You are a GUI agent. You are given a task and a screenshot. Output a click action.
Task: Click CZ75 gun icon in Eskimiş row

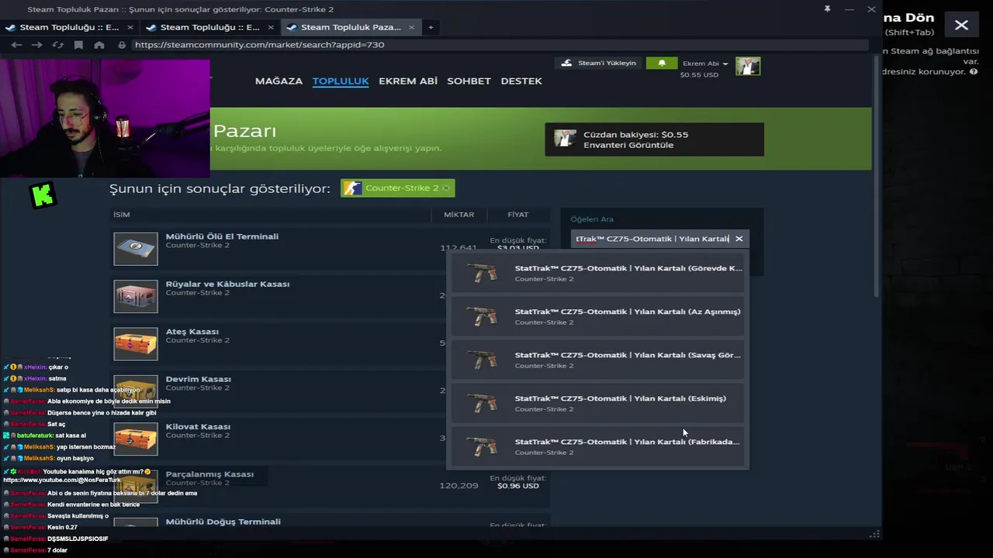[x=483, y=403]
